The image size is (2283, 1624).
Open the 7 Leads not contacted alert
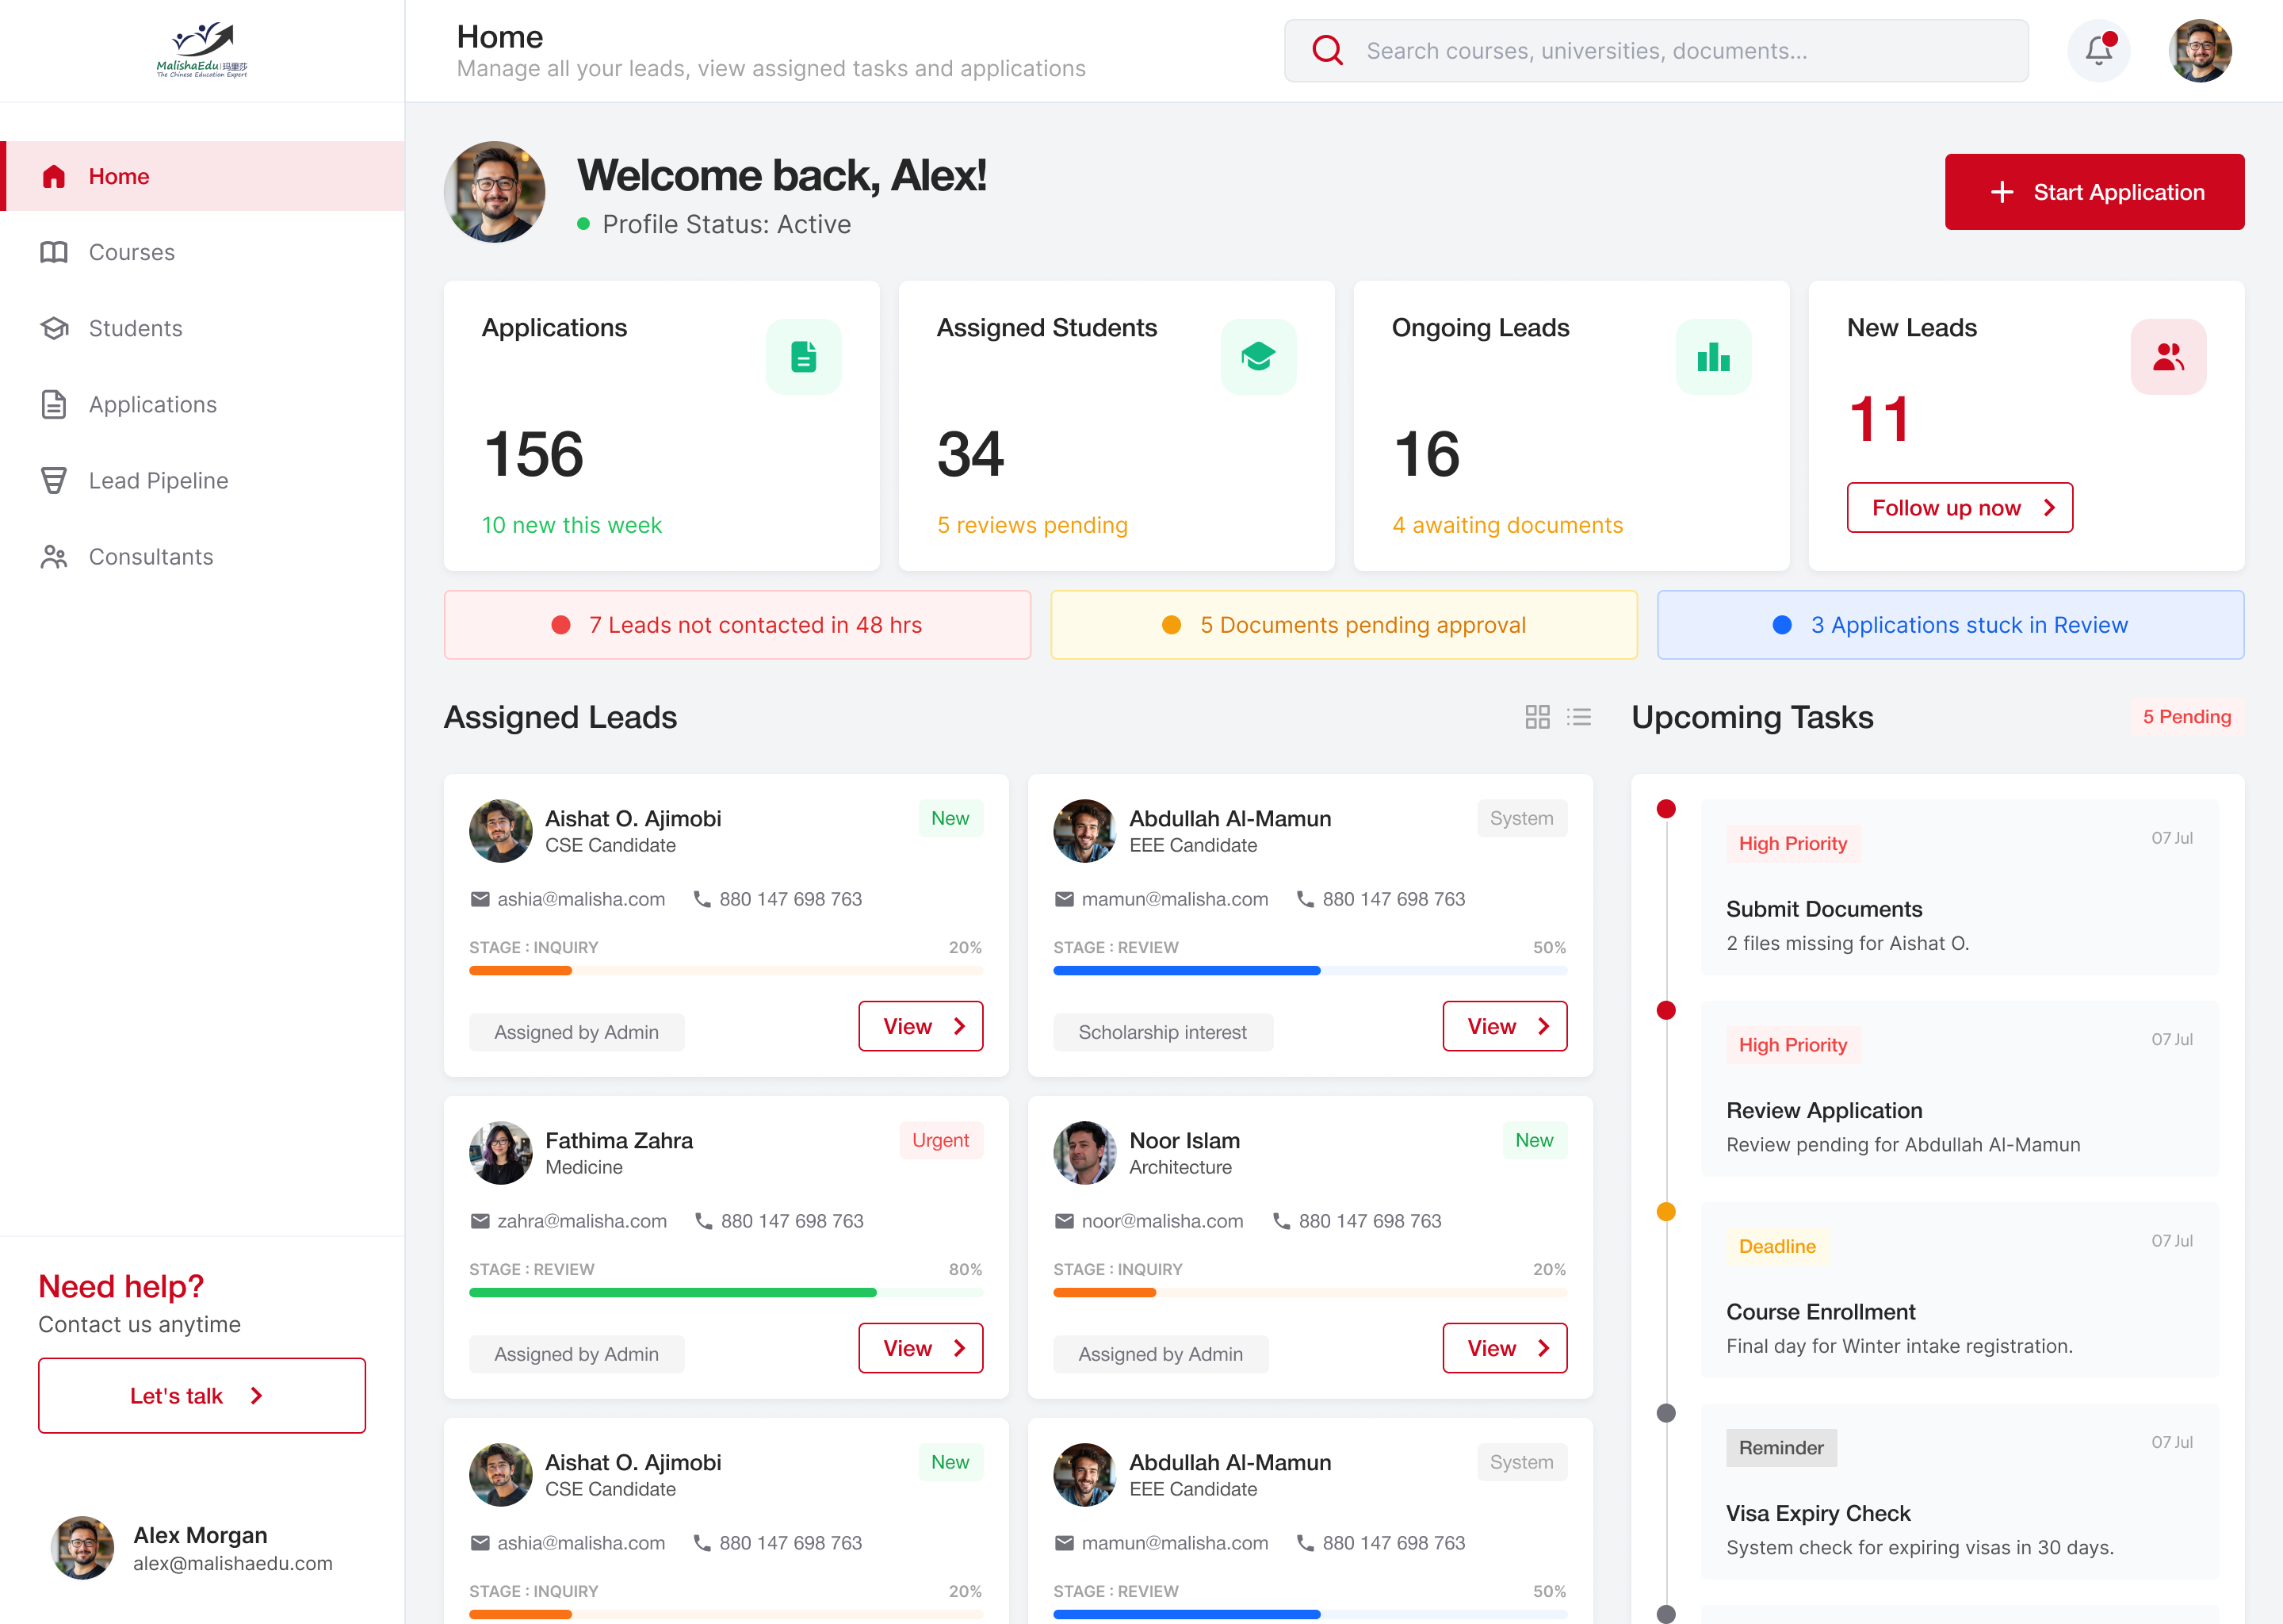pos(736,625)
